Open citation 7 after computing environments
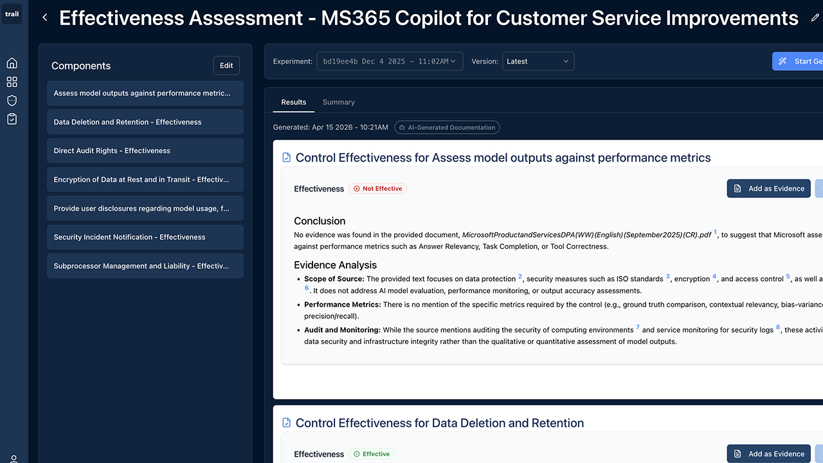 (638, 327)
